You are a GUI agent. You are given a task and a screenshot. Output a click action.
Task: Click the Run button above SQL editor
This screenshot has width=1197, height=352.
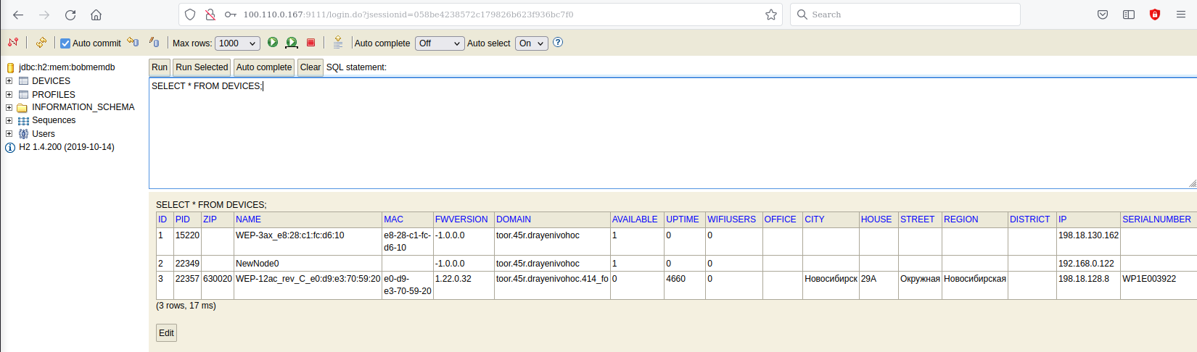[160, 67]
